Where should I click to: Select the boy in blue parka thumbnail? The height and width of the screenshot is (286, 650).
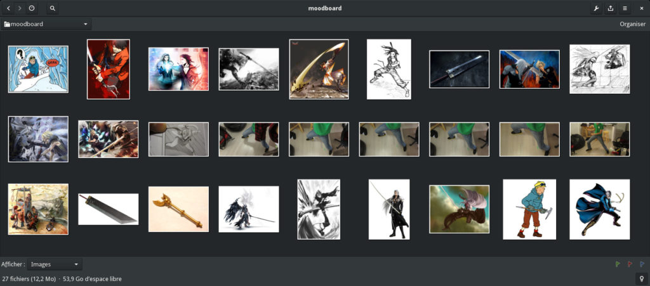[x=529, y=209]
